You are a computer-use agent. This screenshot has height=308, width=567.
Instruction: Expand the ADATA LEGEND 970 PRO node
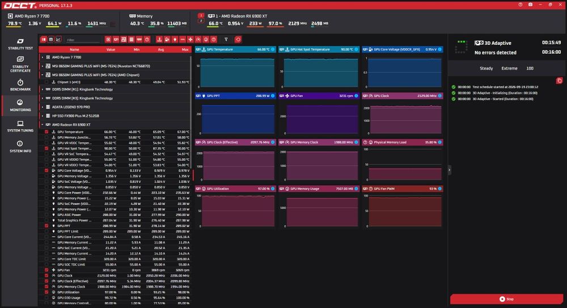click(43, 107)
